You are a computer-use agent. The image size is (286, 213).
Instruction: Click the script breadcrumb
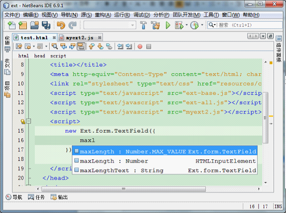point(58,56)
